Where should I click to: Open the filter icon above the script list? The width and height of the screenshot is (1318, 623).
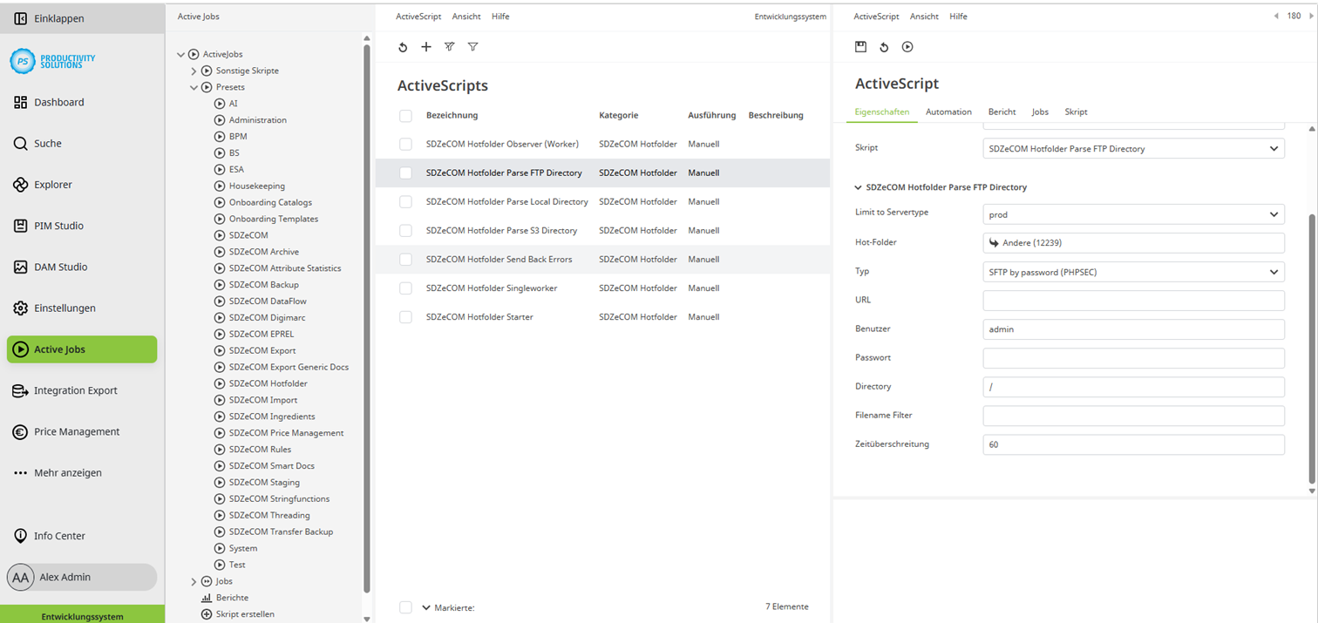[472, 46]
